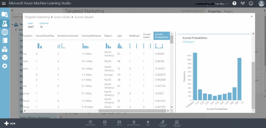This screenshot has width=266, height=128.
Task: Switch to Properties tab in right pane
Action: tap(214, 11)
